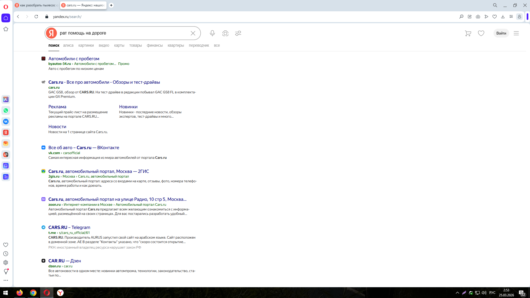Open sidebar three-dots more options

(x=6, y=280)
